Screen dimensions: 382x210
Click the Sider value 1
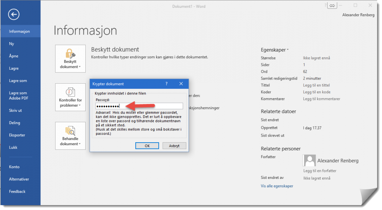(x=304, y=65)
